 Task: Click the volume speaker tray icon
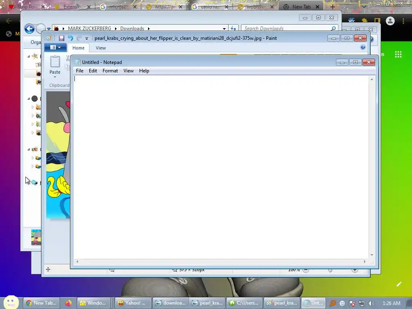tap(371, 303)
